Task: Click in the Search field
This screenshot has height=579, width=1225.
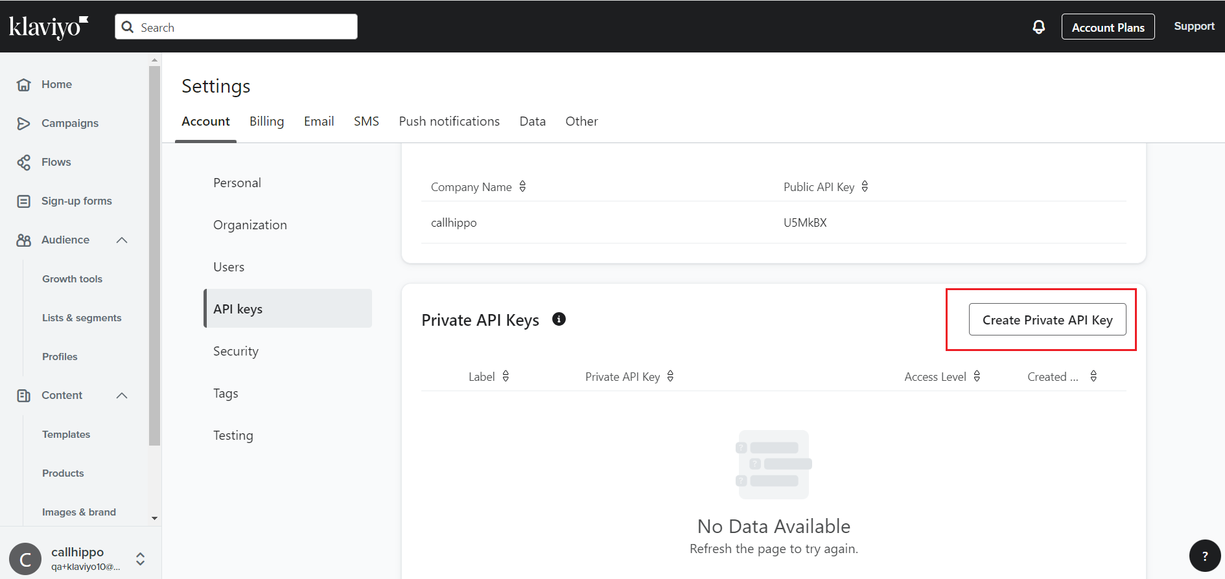Action: [x=236, y=27]
